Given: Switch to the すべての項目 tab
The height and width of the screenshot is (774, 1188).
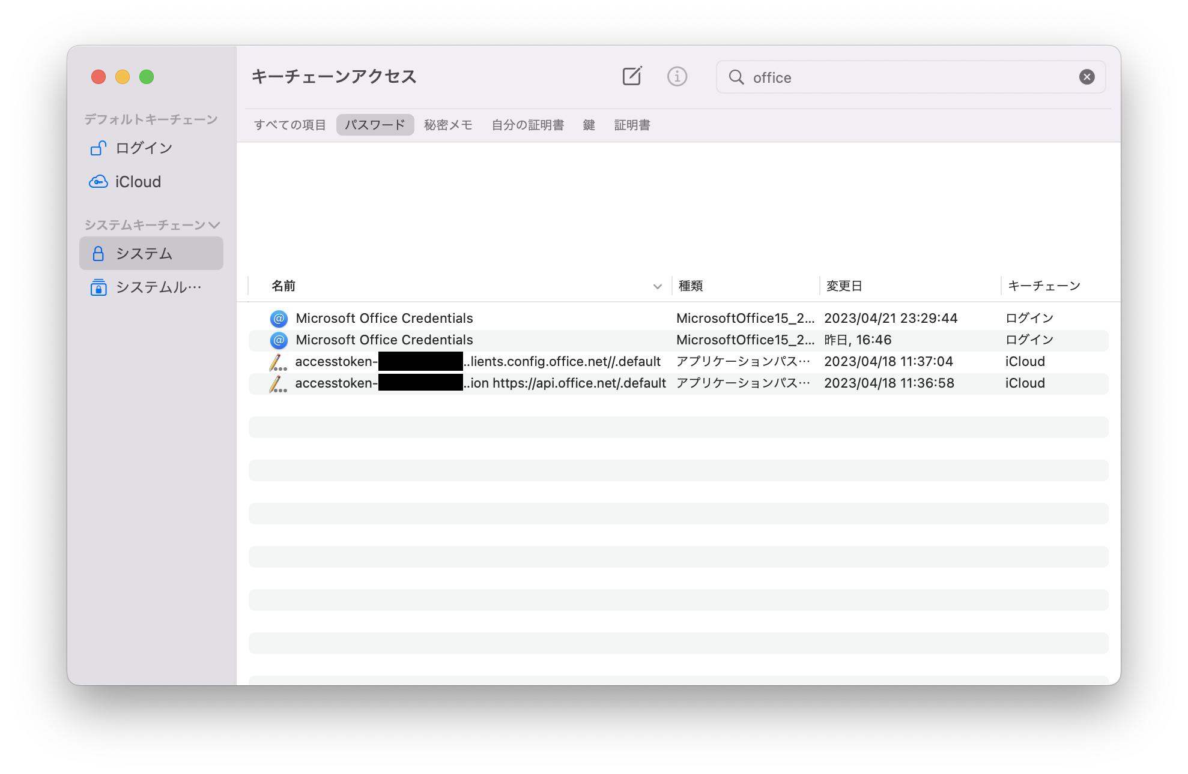Looking at the screenshot, I should (289, 125).
